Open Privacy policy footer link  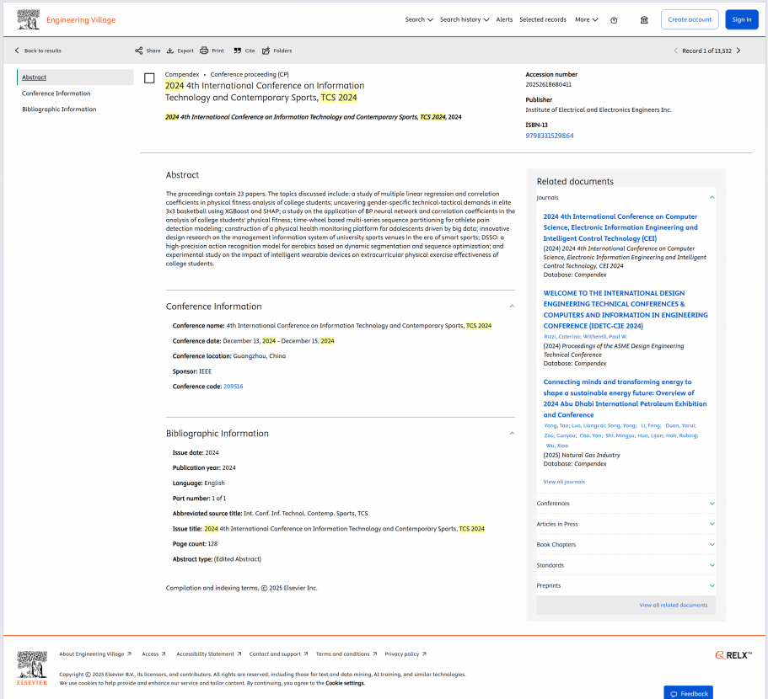pyautogui.click(x=405, y=654)
